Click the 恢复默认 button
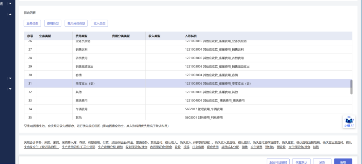Viewport: 362px width, 164px height. (301, 162)
